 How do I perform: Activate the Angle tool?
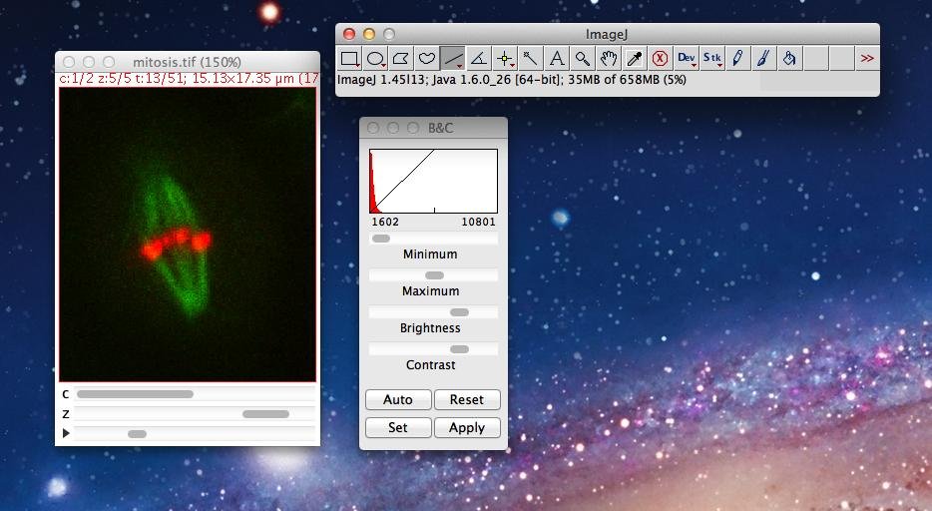click(479, 59)
